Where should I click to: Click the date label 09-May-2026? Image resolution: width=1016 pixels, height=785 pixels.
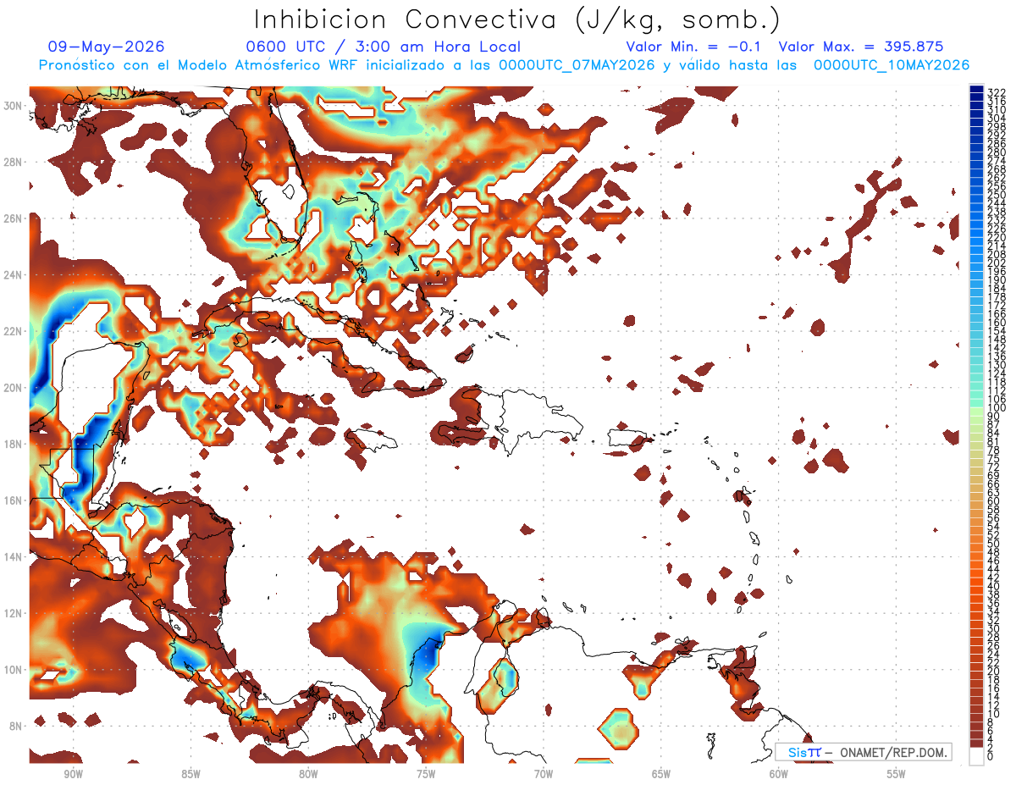coord(106,47)
